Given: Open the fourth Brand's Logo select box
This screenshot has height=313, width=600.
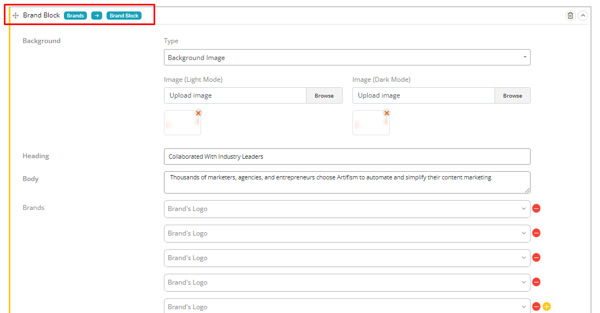Looking at the screenshot, I should point(346,282).
